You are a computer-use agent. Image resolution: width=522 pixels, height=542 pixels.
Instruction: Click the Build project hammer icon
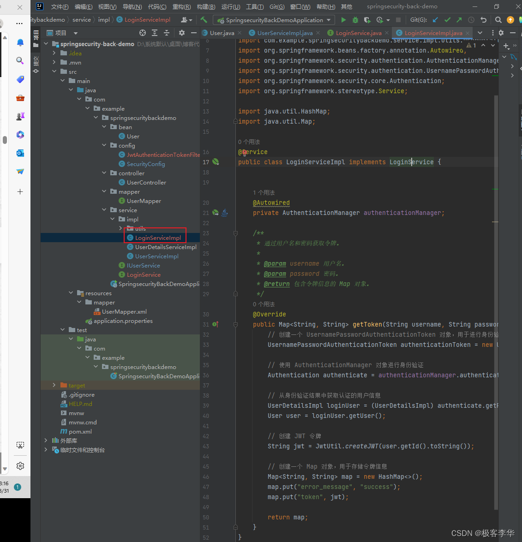pos(204,20)
